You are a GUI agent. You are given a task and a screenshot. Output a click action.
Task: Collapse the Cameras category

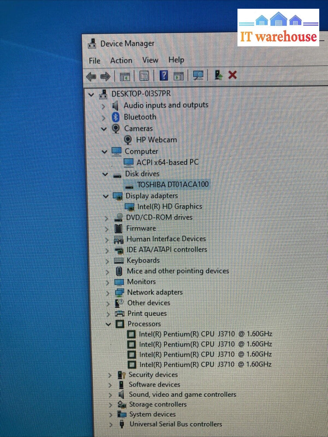tap(104, 129)
